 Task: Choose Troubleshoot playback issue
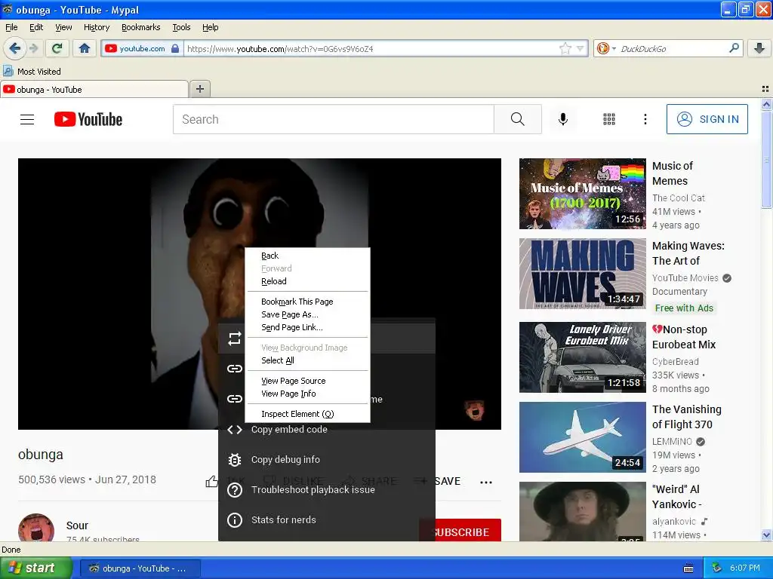(326, 490)
